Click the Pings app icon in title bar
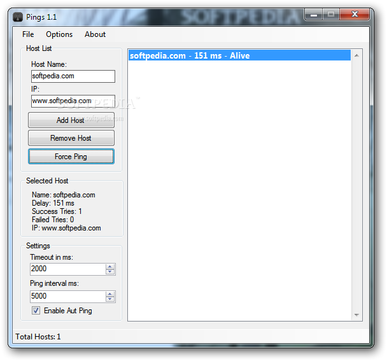The width and height of the screenshot is (387, 361). tap(18, 17)
